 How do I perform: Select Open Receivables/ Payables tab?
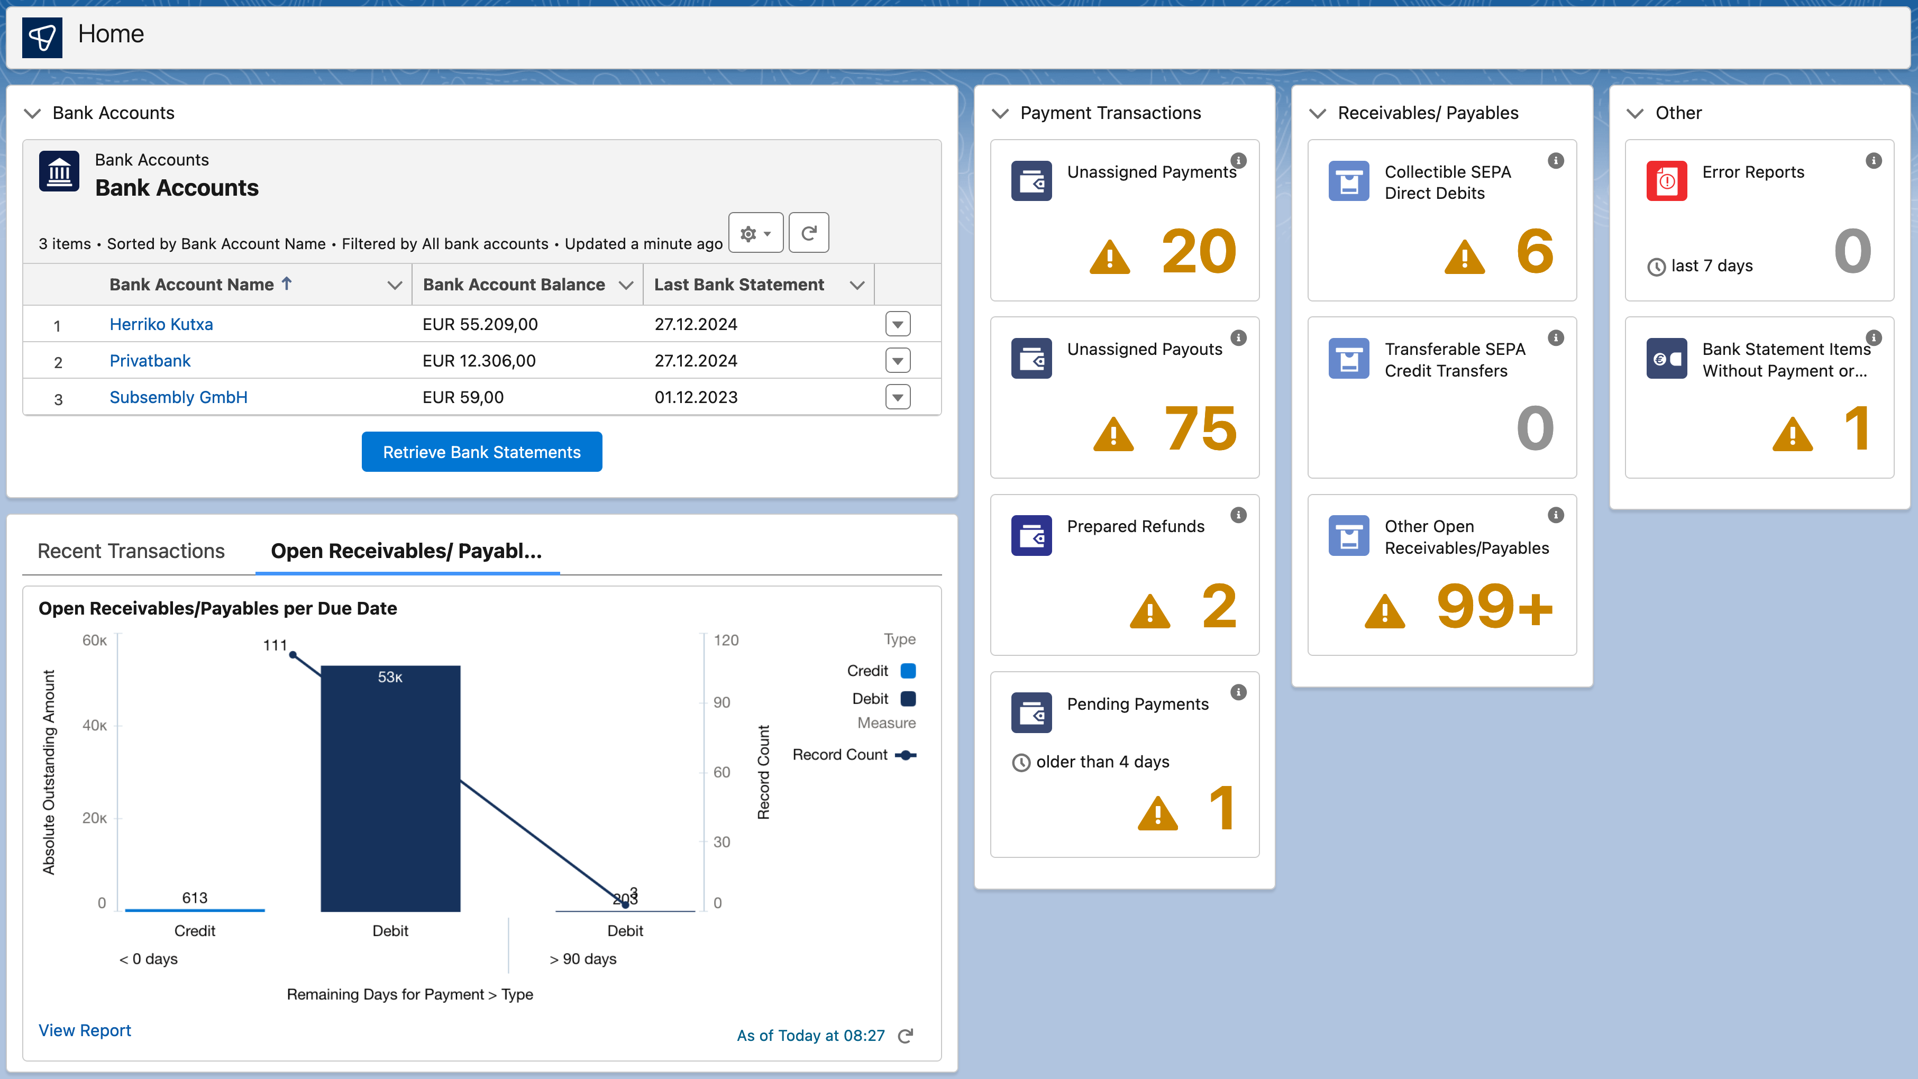[x=407, y=551]
